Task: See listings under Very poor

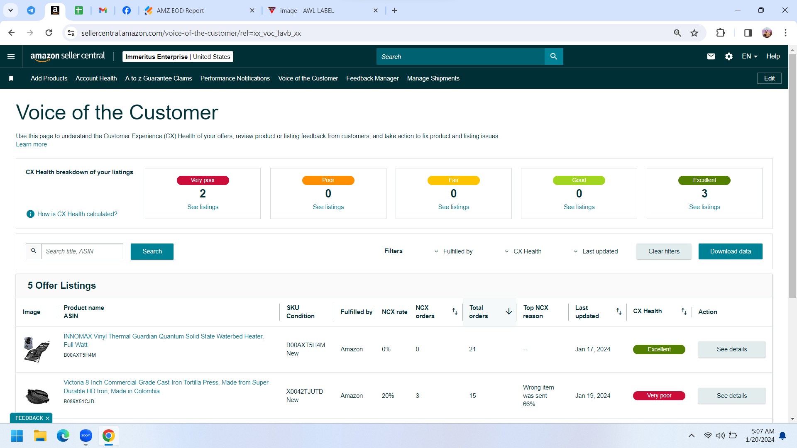Action: 203,207
